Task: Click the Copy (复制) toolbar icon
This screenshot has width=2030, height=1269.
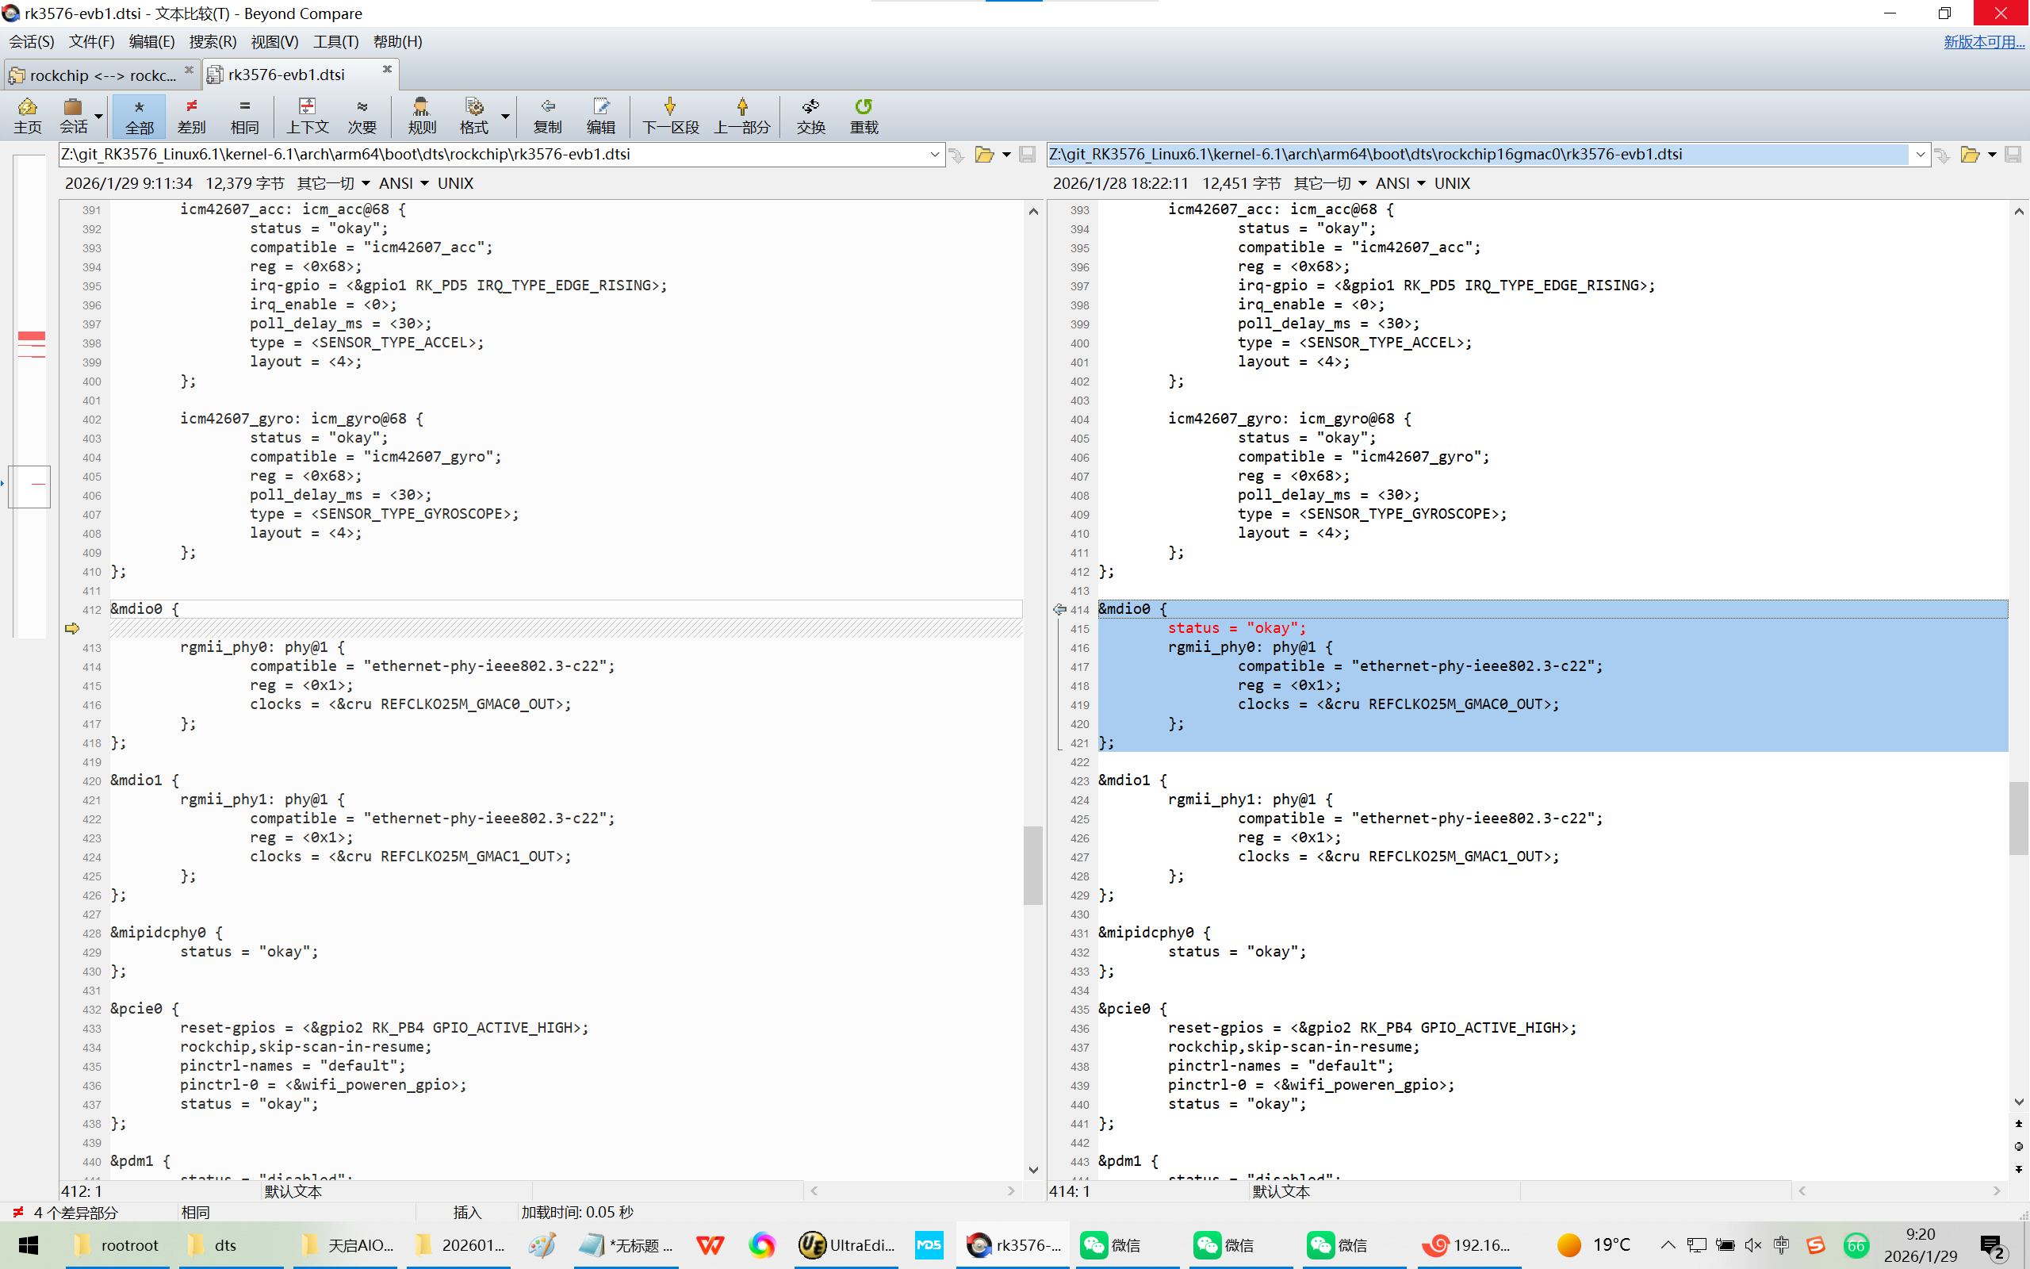Action: [547, 115]
